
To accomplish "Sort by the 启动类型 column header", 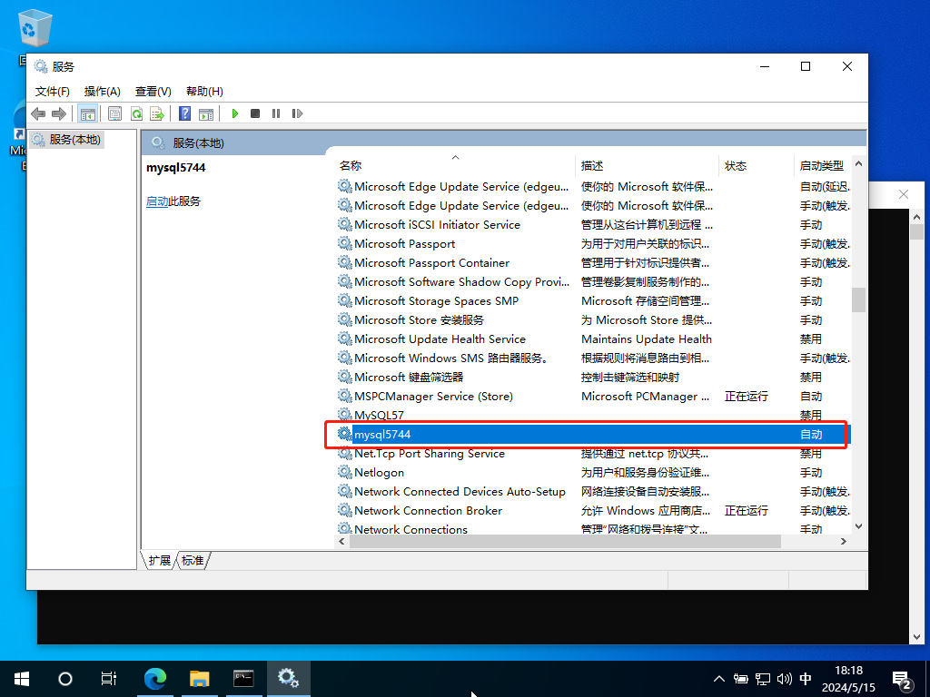I will (x=821, y=166).
